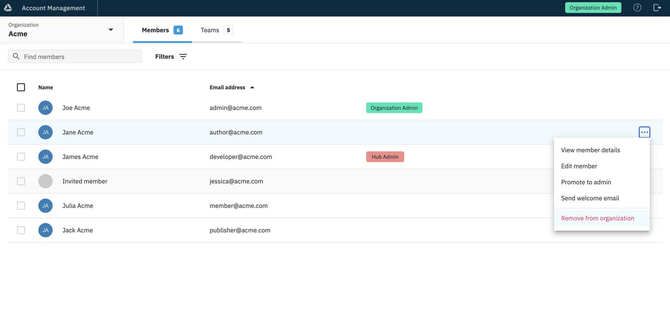This screenshot has width=670, height=321.
Task: Toggle the select all members checkbox
Action: [21, 87]
